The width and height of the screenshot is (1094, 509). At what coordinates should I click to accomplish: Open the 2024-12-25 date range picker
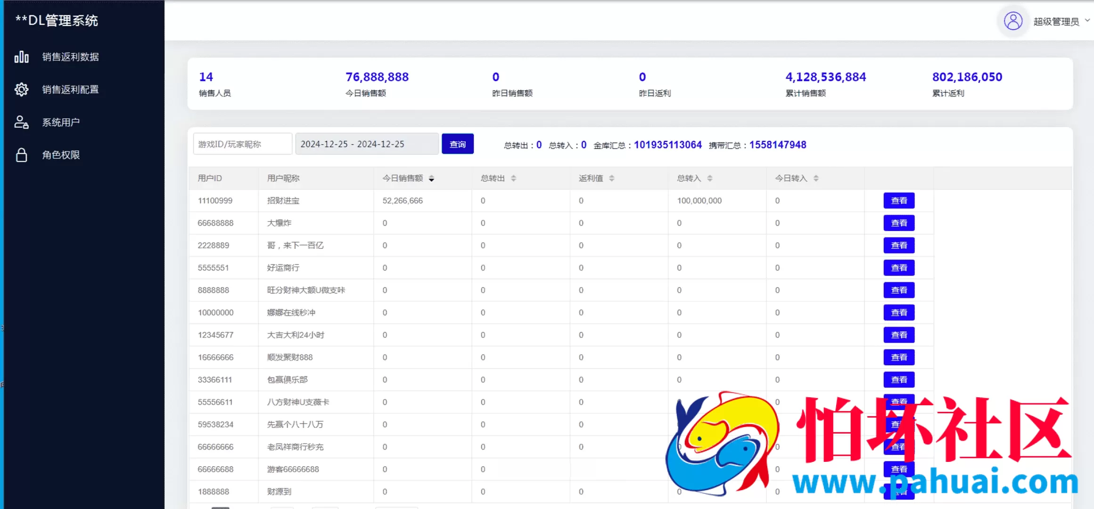pyautogui.click(x=367, y=144)
